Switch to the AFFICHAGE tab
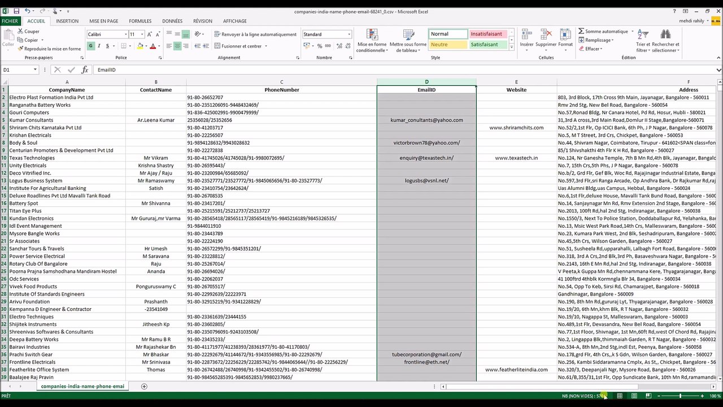723x407 pixels. (x=235, y=21)
